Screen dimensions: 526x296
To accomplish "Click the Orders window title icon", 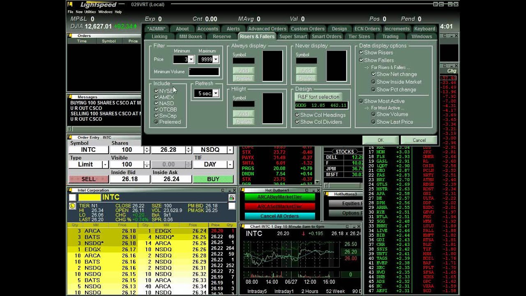I will click(69, 36).
